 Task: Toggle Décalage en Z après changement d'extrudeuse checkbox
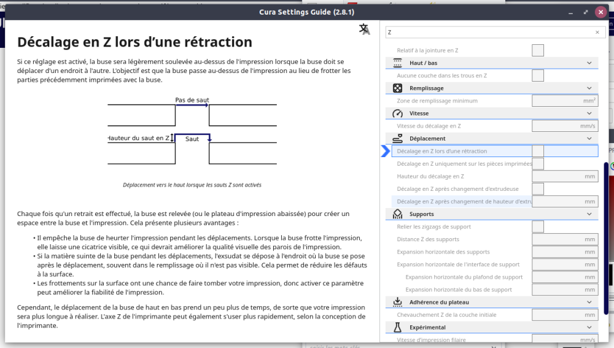click(538, 188)
